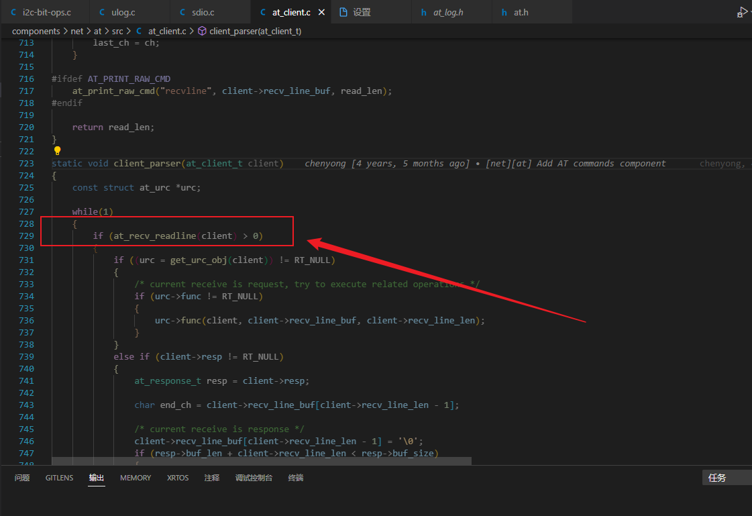
Task: Select the components breadcrumb
Action: coord(36,31)
